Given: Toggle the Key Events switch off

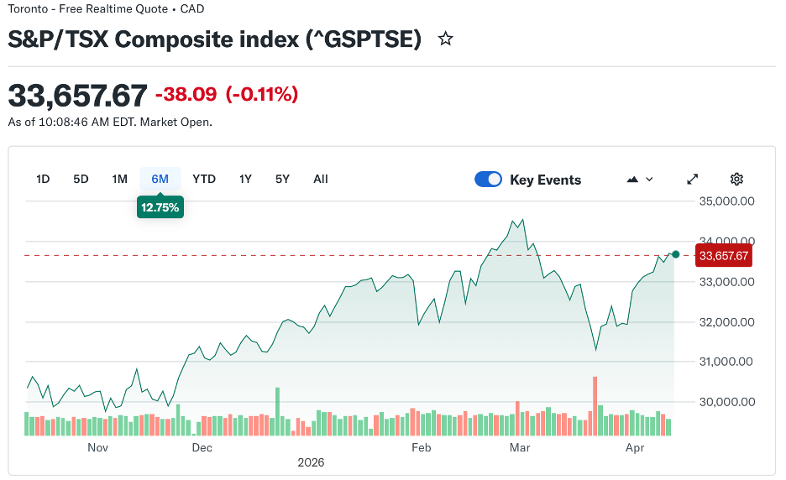Looking at the screenshot, I should (x=488, y=180).
